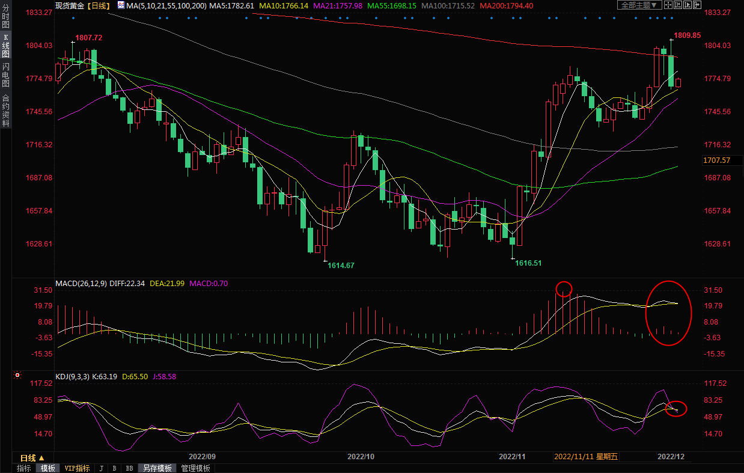This screenshot has width=744, height=473.
Task: Click the MA indicator icon before MA(5,10,21,55,100,200)
Action: click(121, 5)
